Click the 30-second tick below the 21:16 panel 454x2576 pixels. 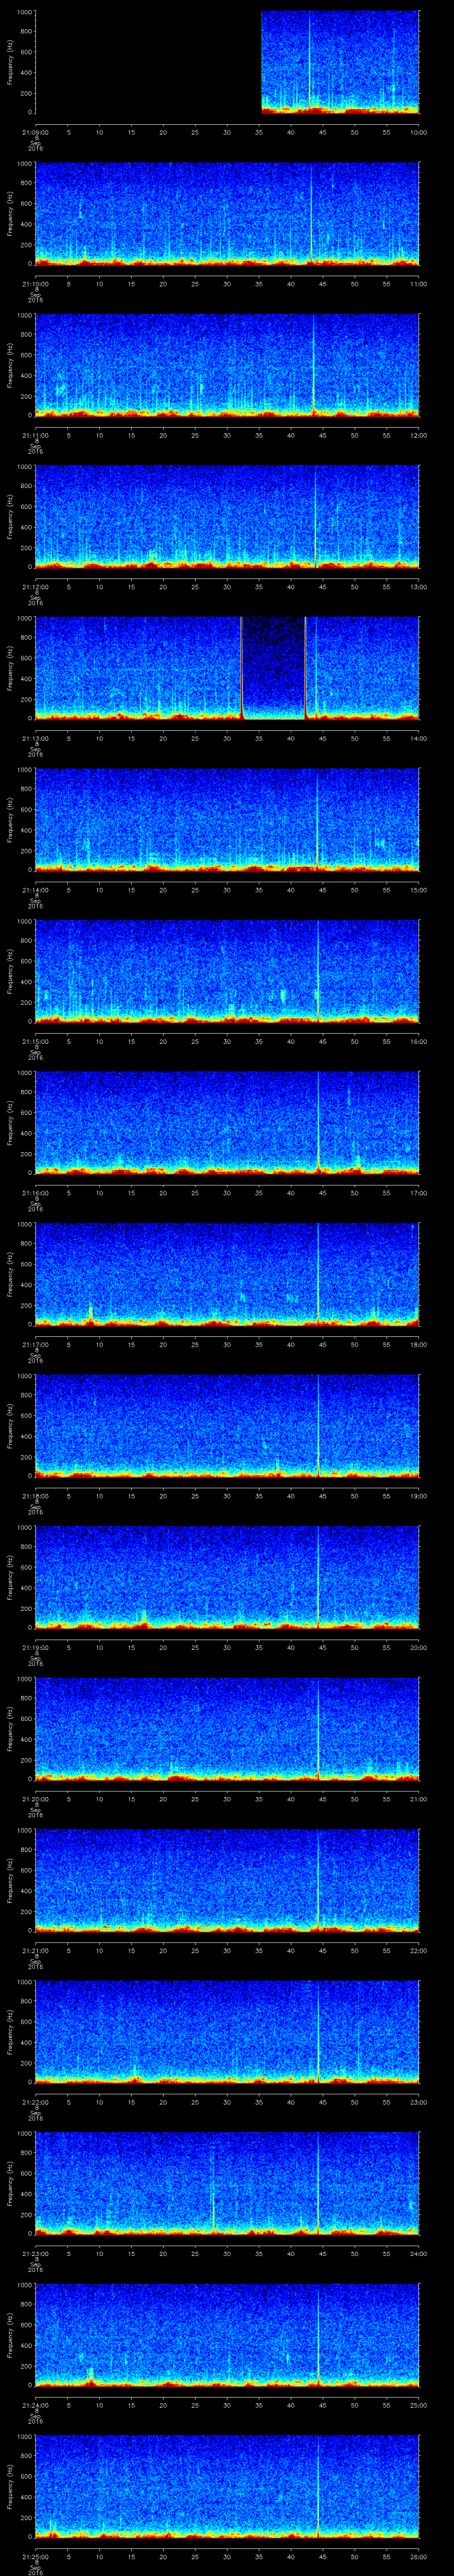(x=227, y=1192)
